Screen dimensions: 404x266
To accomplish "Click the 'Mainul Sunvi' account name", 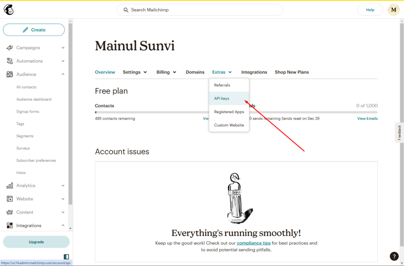I will click(135, 46).
